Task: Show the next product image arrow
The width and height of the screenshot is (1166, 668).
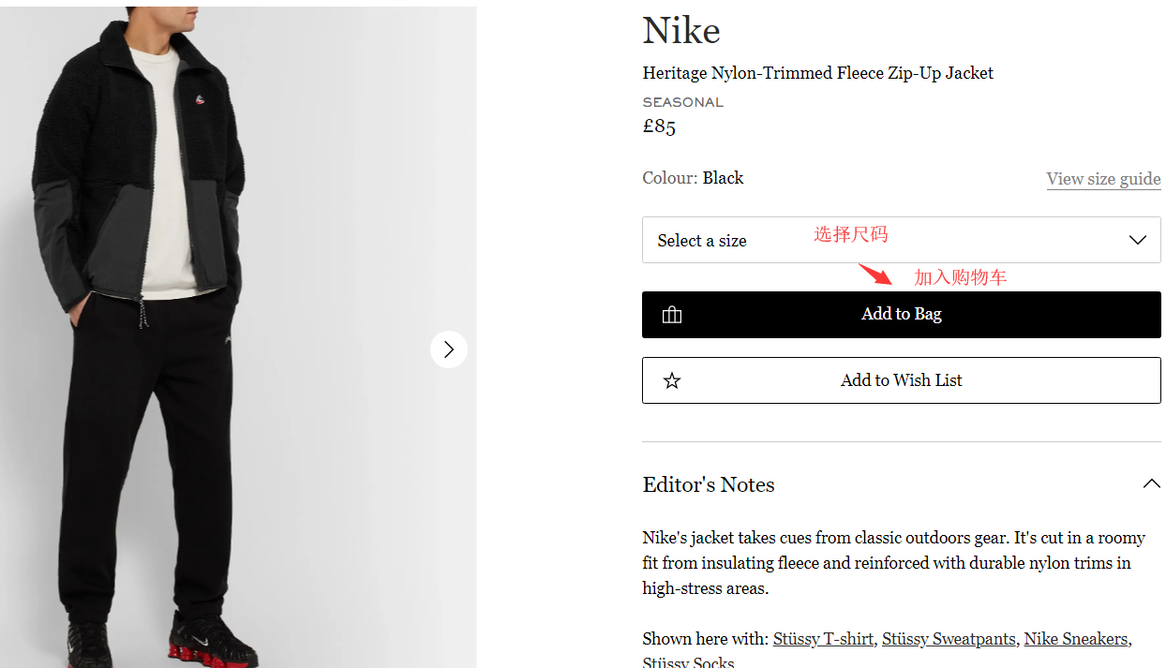Action: [449, 349]
